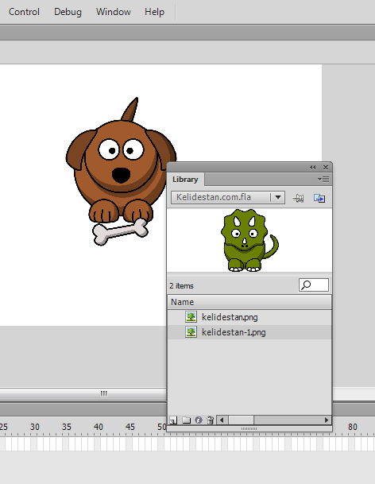
Task: Switch to the Library tab
Action: [x=185, y=180]
